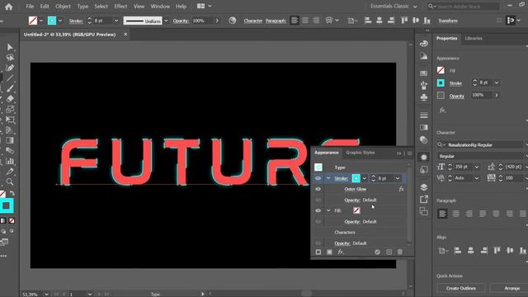
Task: Open Paragraph link in control bar
Action: 276,21
